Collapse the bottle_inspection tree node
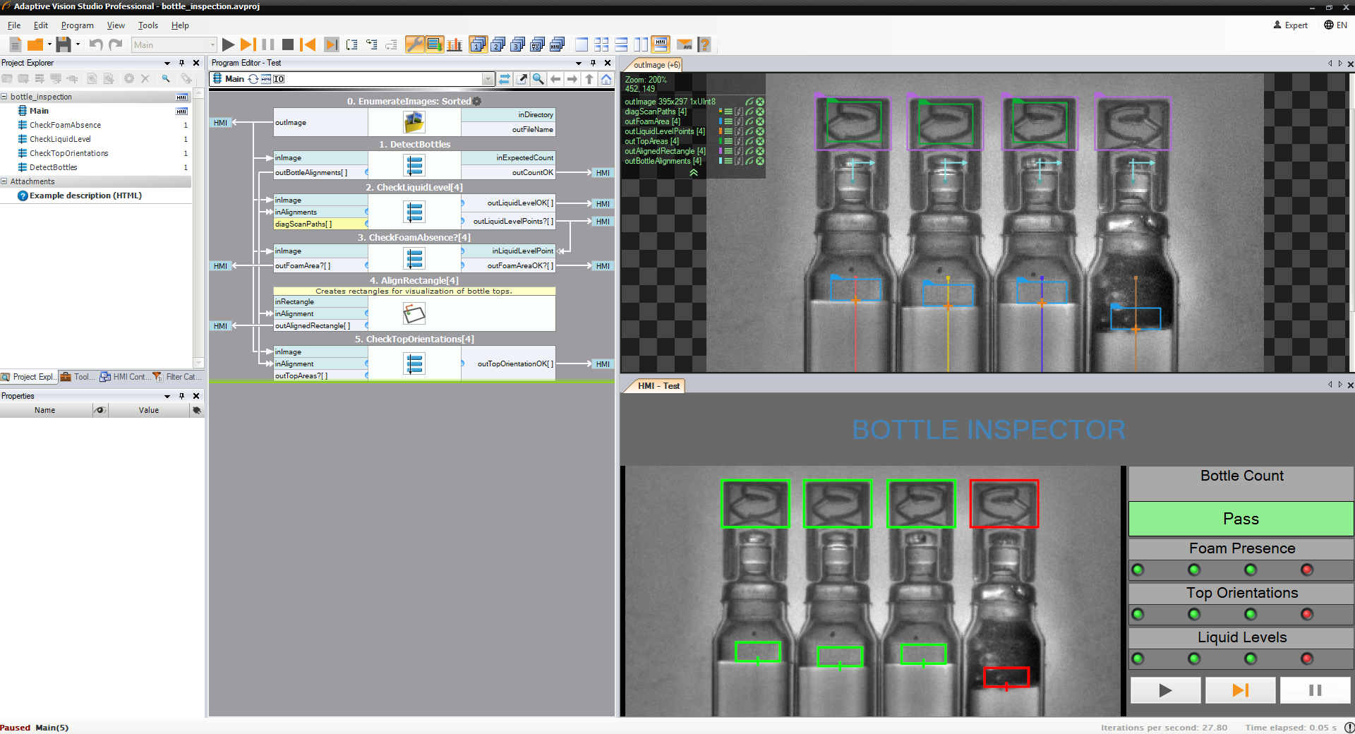The height and width of the screenshot is (734, 1355). [4, 97]
